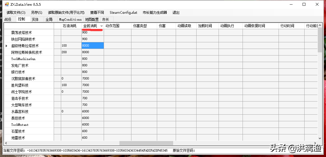Click the 当前文件密码 status text

coord(85,150)
